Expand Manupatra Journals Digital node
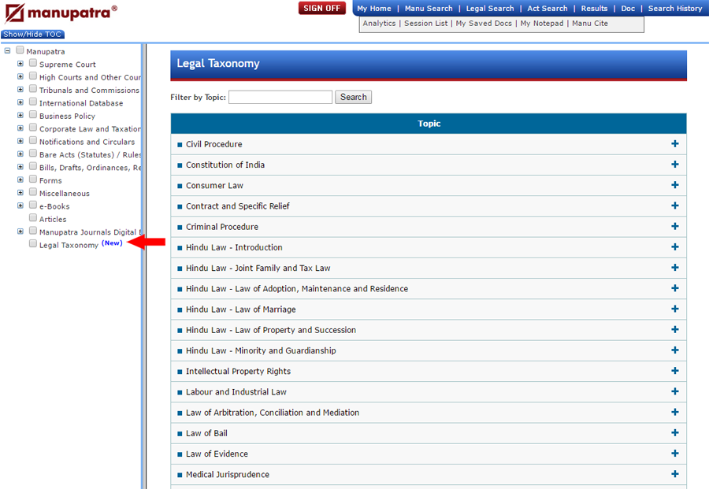The height and width of the screenshot is (489, 709). (x=20, y=232)
